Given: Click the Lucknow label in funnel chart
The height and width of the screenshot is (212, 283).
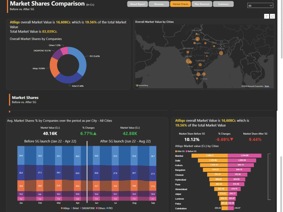Looking at the screenshot, I should 179,199.
